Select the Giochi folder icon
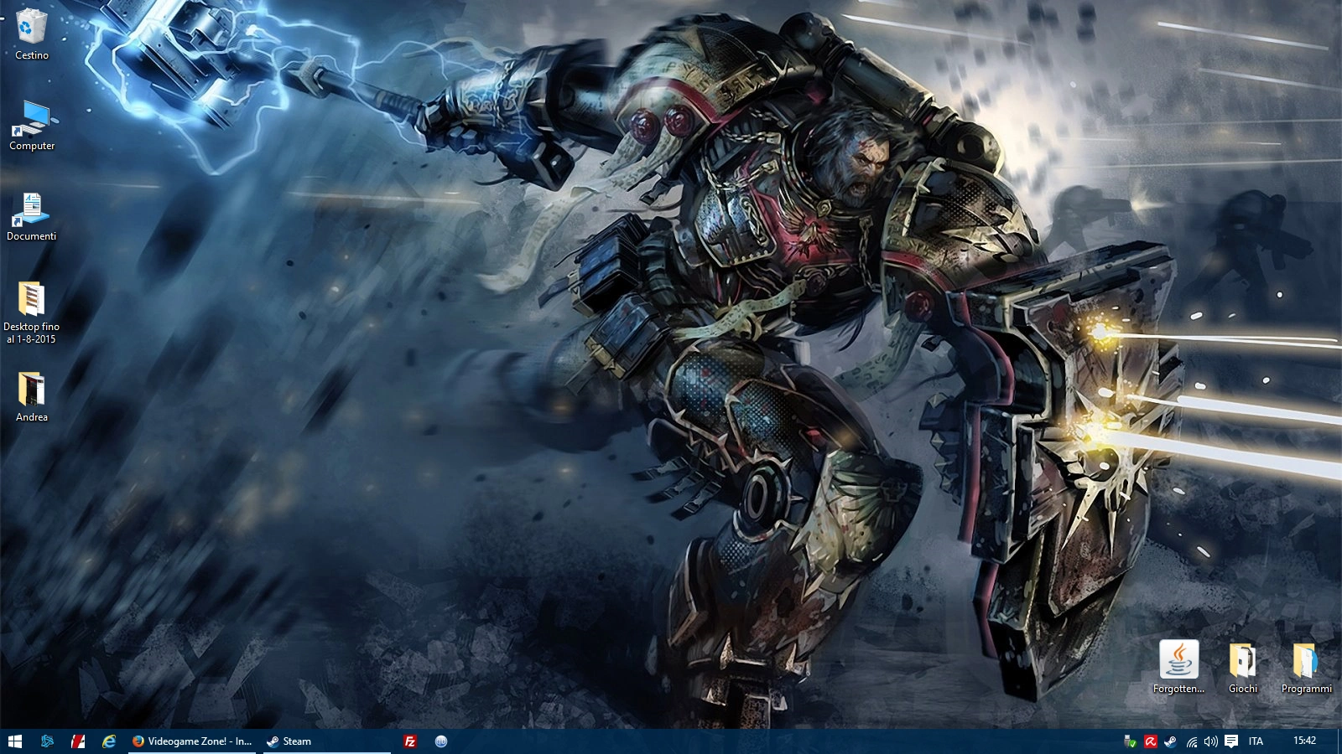The width and height of the screenshot is (1342, 754). pyautogui.click(x=1243, y=667)
